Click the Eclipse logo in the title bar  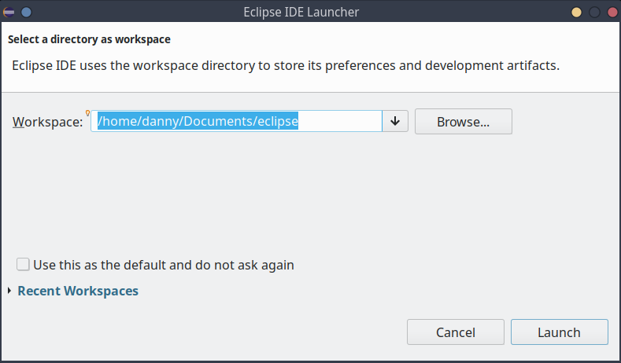point(9,12)
